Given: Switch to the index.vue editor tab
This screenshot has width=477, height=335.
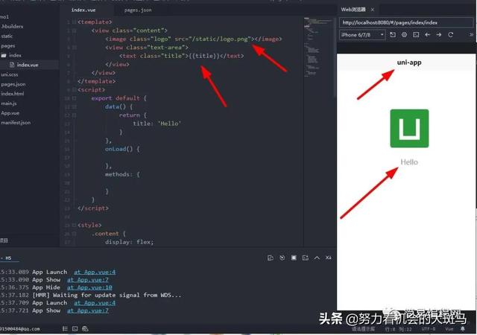Looking at the screenshot, I should 83,10.
